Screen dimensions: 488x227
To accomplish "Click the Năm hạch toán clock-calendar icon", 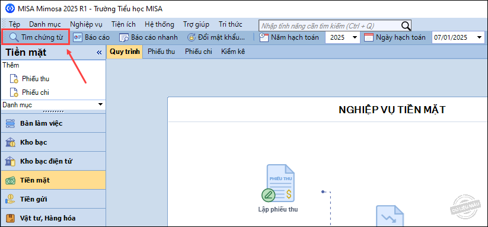I will [264, 37].
